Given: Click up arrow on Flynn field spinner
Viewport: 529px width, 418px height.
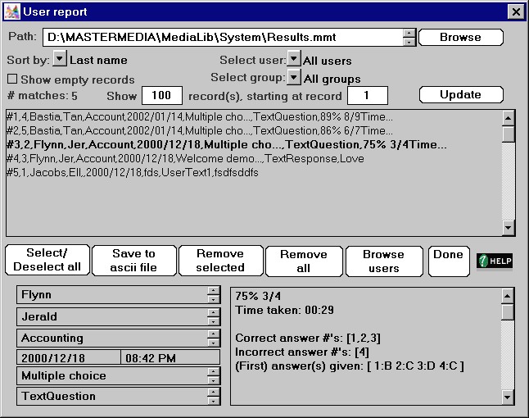Looking at the screenshot, I should tap(214, 291).
